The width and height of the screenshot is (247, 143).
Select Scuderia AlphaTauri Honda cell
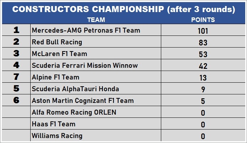point(96,89)
